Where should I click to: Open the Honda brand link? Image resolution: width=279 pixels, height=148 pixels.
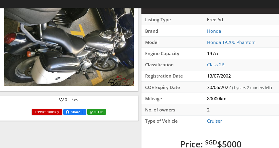coord(214,31)
